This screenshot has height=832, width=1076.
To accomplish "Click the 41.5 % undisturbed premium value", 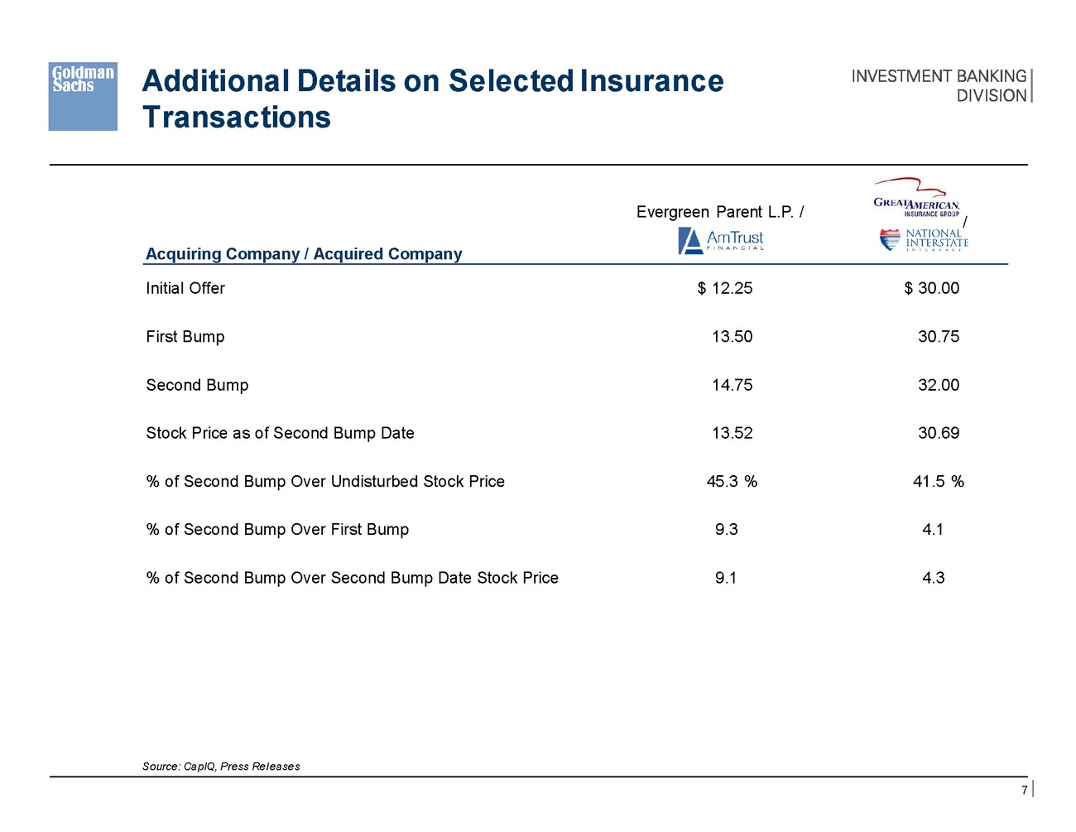I will pyautogui.click(x=938, y=482).
